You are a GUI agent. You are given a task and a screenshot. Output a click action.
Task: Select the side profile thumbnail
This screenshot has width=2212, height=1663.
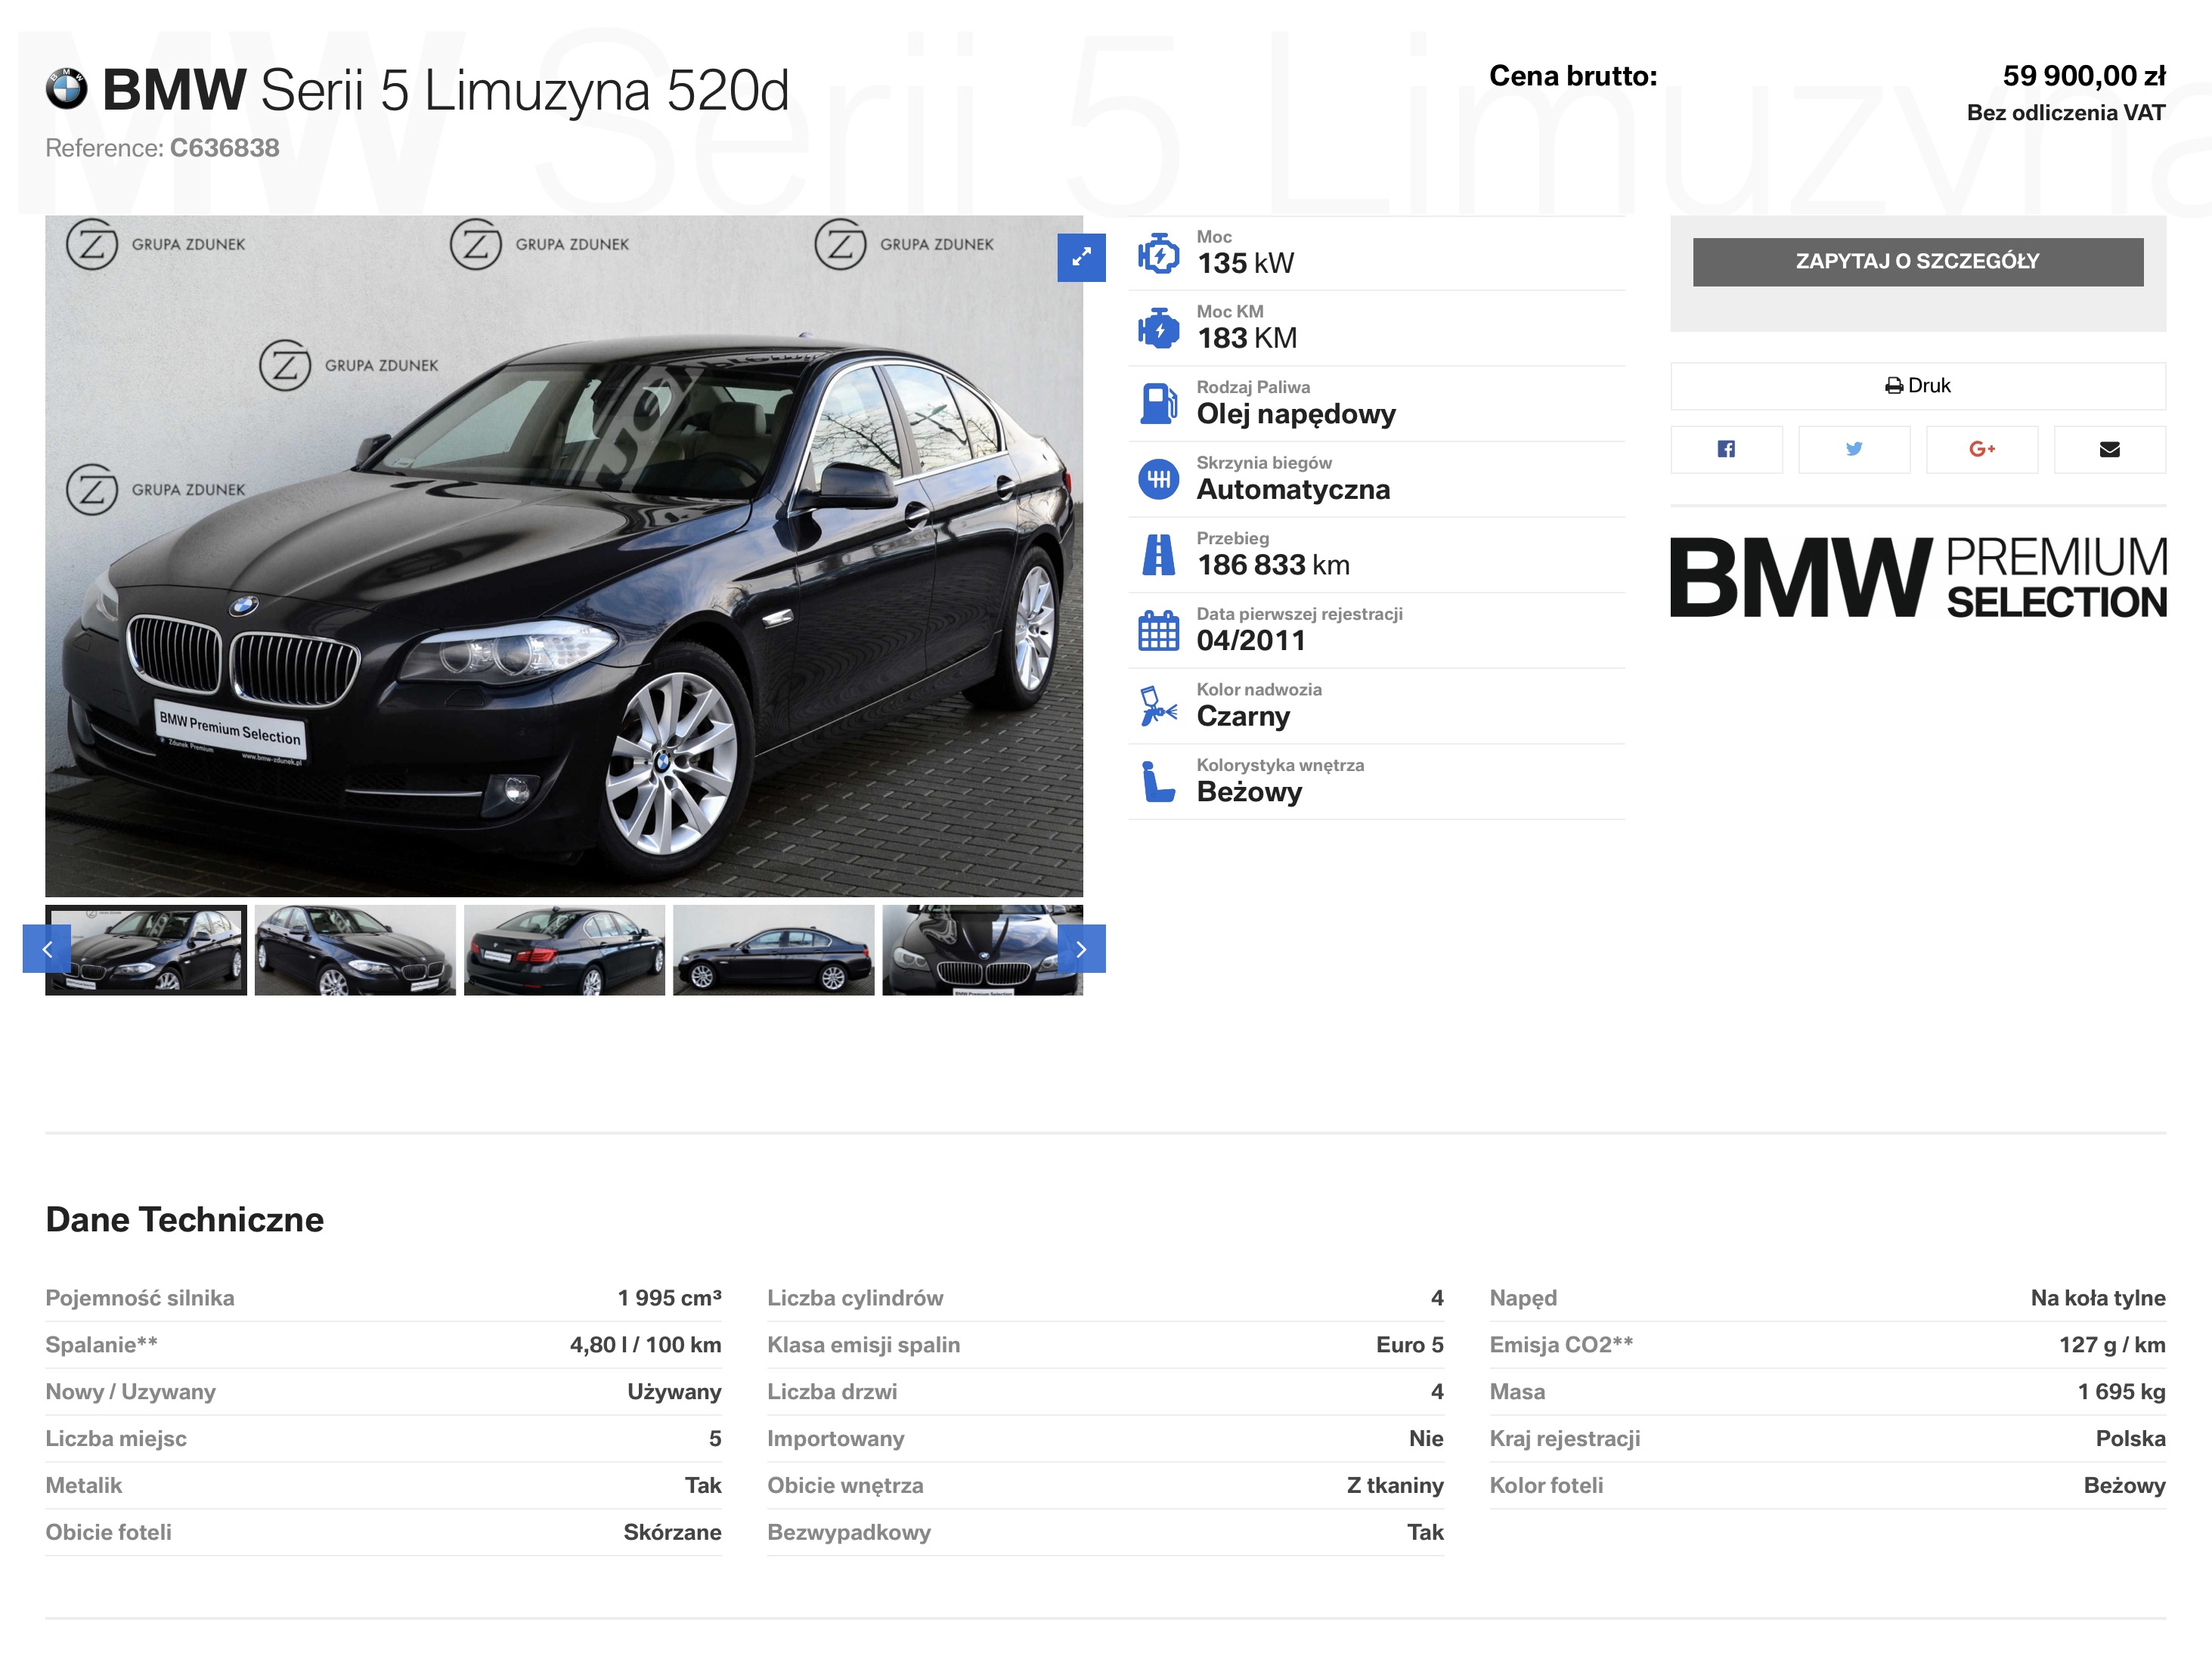pos(774,950)
